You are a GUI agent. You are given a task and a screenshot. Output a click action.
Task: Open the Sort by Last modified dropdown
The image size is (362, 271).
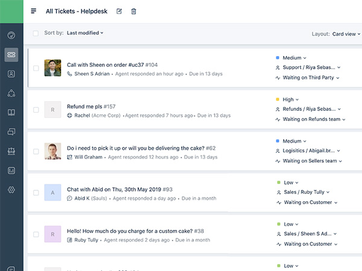coord(85,33)
